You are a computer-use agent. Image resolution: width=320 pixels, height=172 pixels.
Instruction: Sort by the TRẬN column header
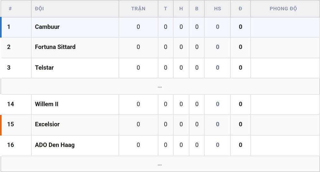pos(138,9)
